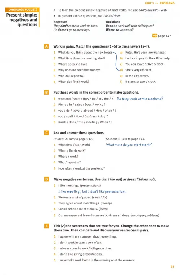Screen dimensions: 180x275
Task: Click sentence 'I agree with my manager about everything'
Action: point(87,236)
